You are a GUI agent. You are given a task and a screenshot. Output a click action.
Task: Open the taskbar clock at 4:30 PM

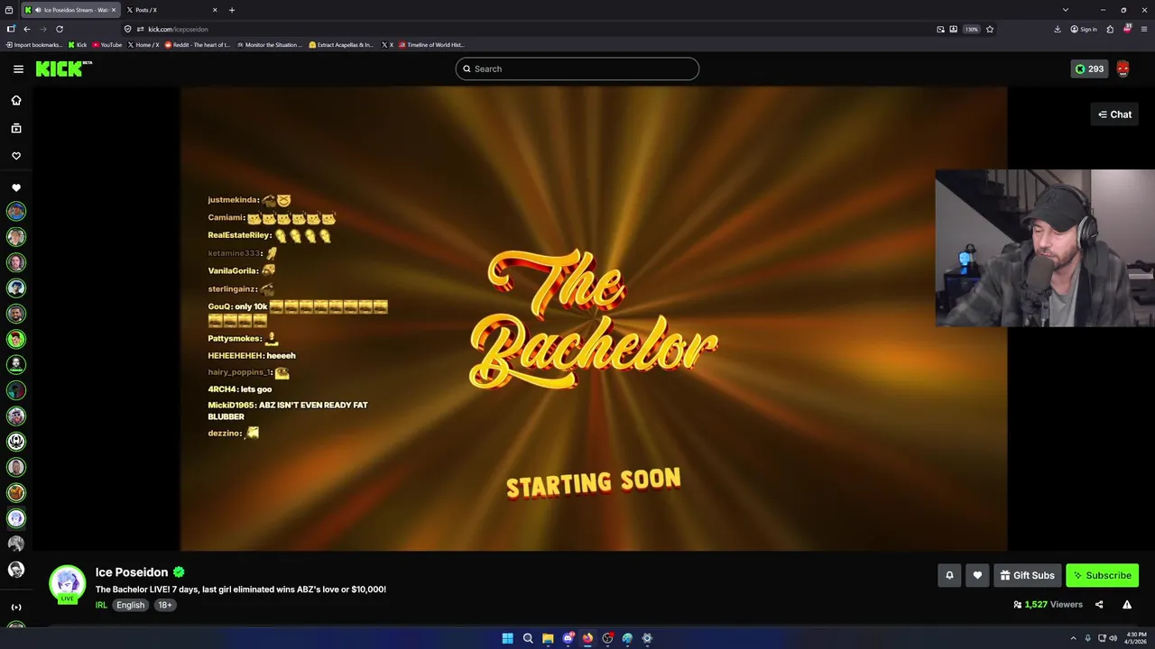[1137, 638]
